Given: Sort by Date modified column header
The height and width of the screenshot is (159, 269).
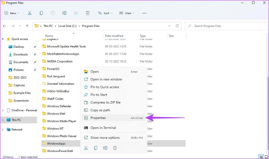Looking at the screenshot, I should [114, 36].
